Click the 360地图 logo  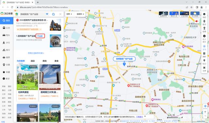click(7, 14)
